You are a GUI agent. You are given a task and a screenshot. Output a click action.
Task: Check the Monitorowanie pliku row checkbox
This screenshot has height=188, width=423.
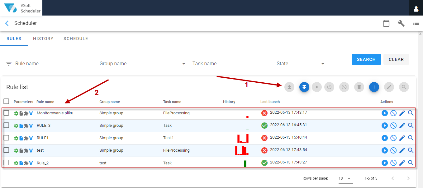[x=6, y=113]
